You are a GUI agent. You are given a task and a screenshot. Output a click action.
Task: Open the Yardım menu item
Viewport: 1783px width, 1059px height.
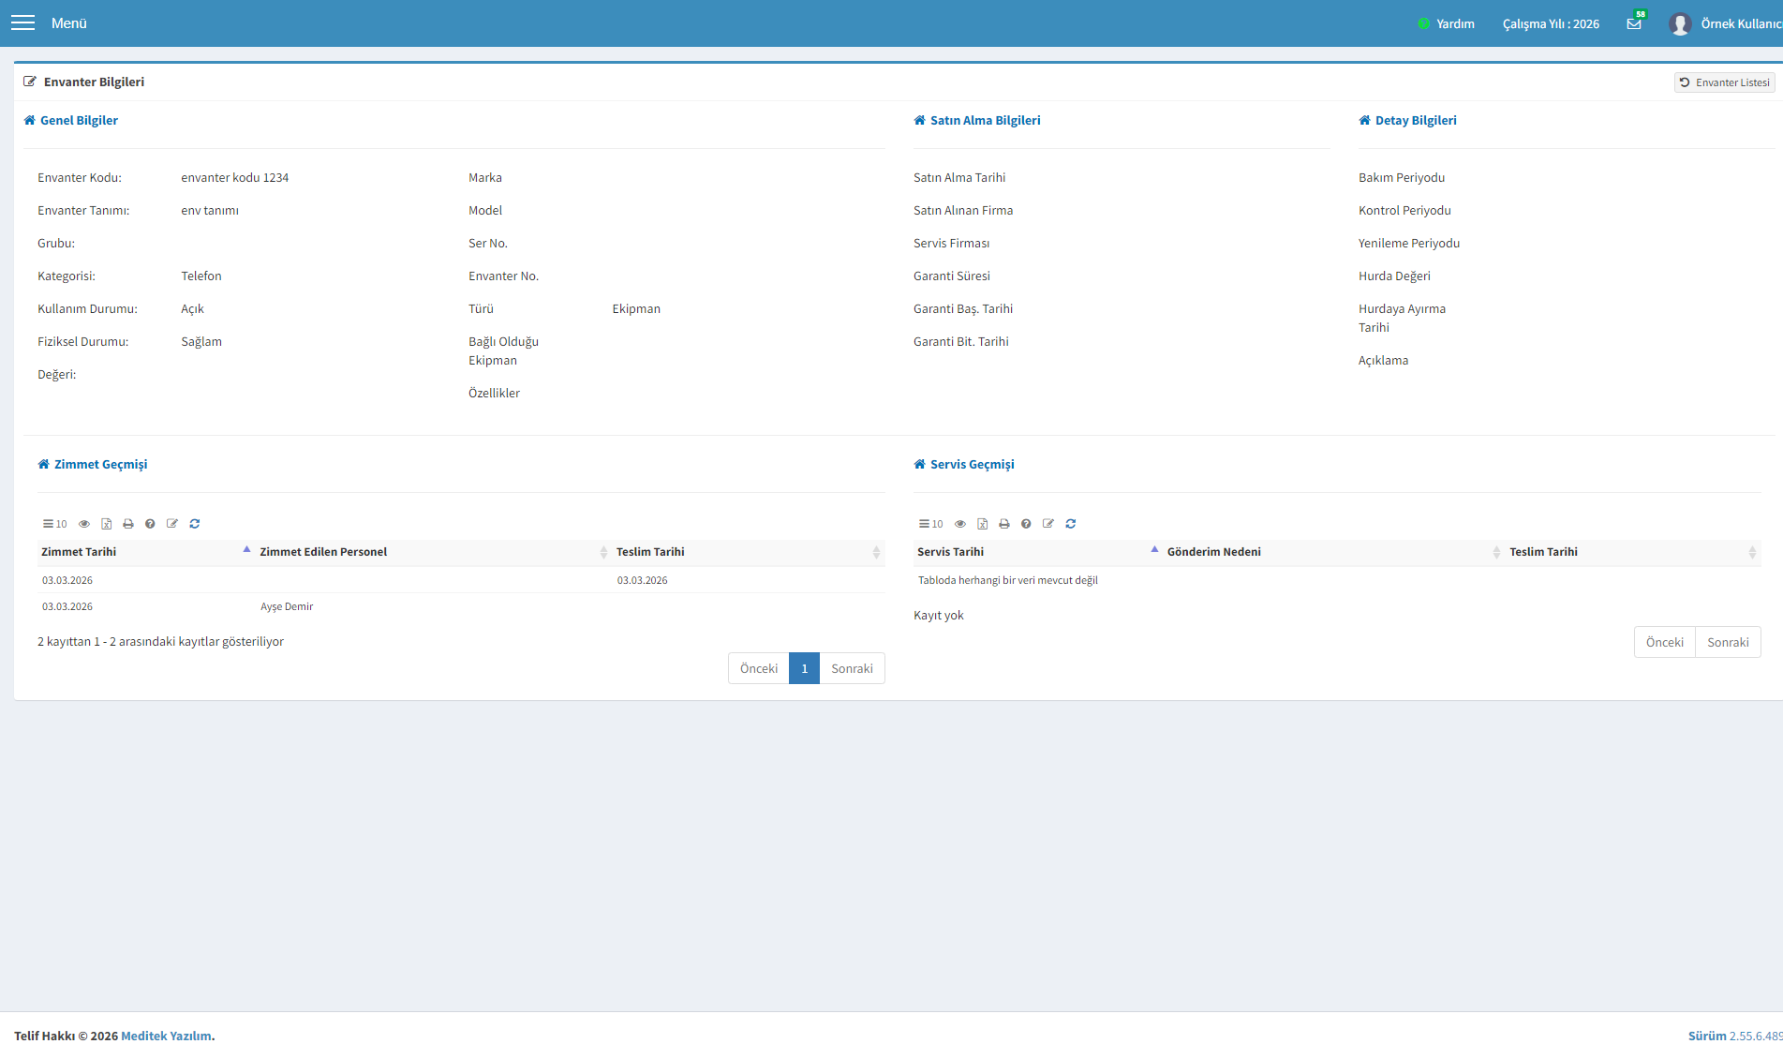(1447, 23)
